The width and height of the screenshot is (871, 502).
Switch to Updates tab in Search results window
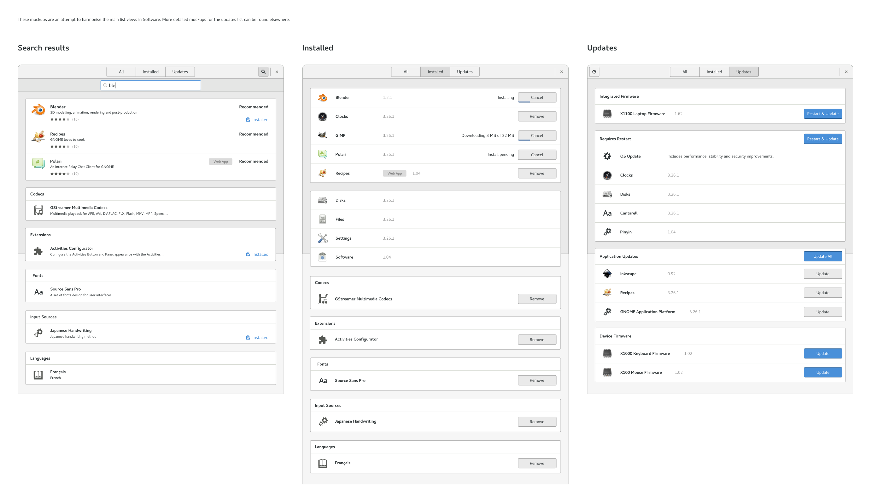click(x=180, y=72)
